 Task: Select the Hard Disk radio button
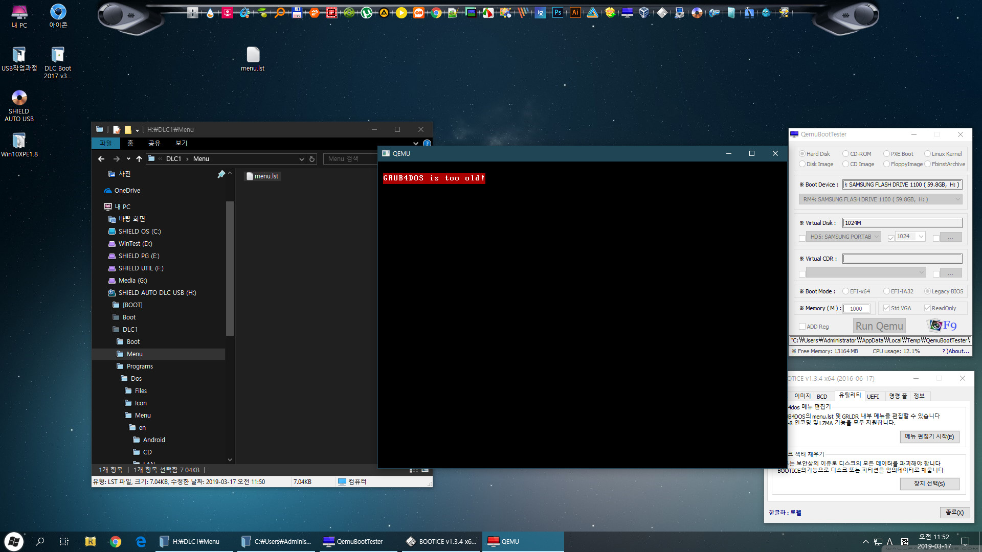point(802,154)
